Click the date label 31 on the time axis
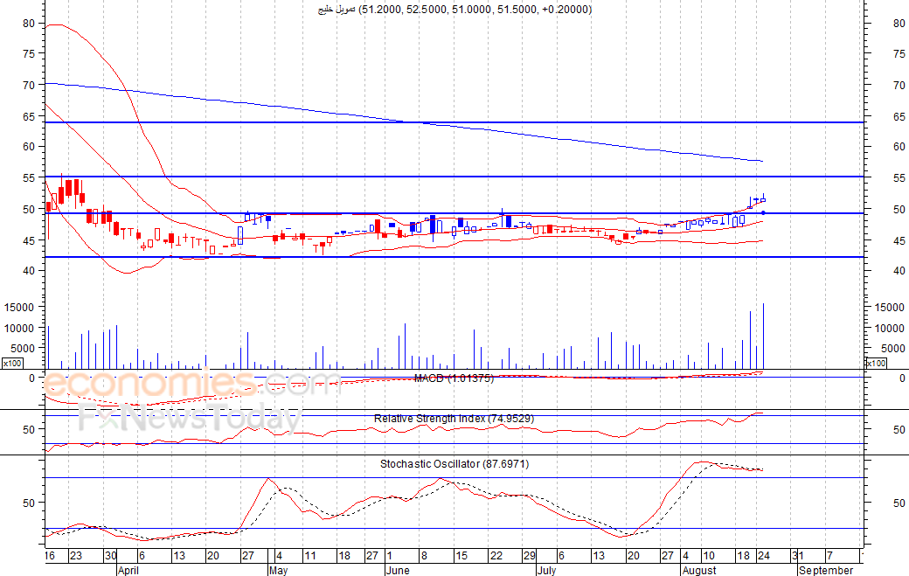The image size is (909, 576). pyautogui.click(x=798, y=556)
